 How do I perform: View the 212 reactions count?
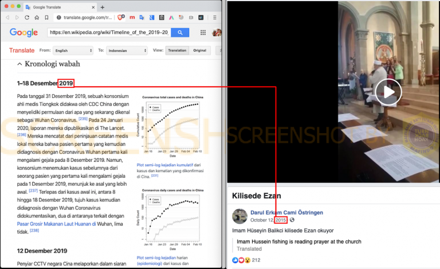pyautogui.click(x=256, y=260)
